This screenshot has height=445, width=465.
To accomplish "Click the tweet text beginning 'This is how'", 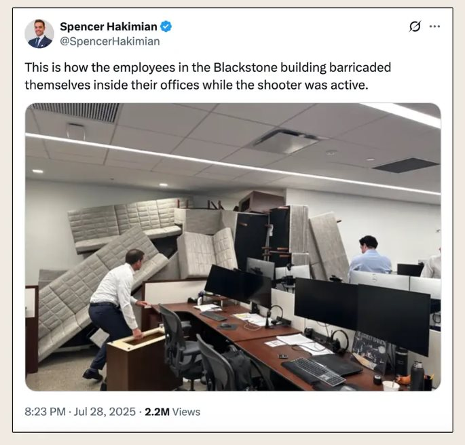I will pyautogui.click(x=208, y=76).
